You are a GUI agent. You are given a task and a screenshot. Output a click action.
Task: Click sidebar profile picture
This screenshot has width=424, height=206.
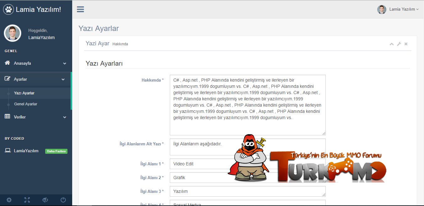tap(13, 33)
